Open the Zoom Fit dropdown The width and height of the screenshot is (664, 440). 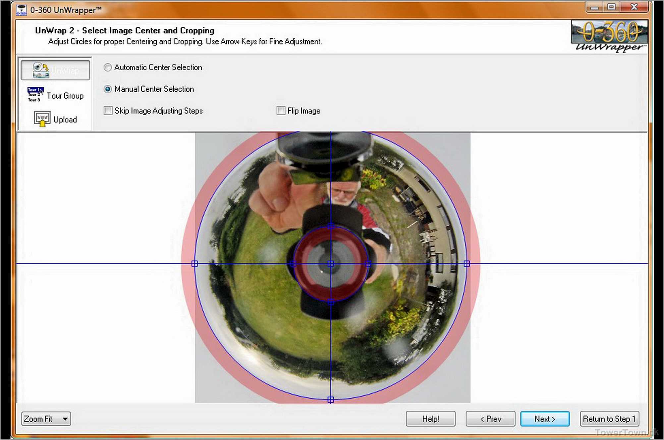click(x=46, y=419)
